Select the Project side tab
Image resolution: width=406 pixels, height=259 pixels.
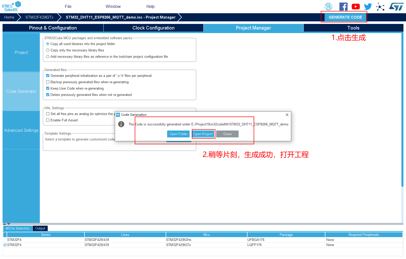point(21,52)
